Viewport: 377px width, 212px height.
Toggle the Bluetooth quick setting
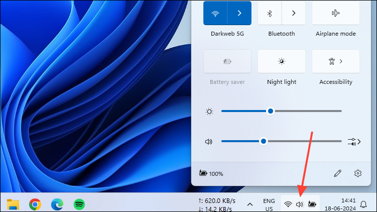pos(270,13)
